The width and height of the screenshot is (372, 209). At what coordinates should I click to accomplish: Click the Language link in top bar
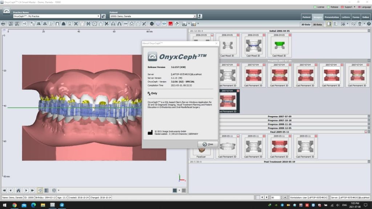click(x=365, y=7)
